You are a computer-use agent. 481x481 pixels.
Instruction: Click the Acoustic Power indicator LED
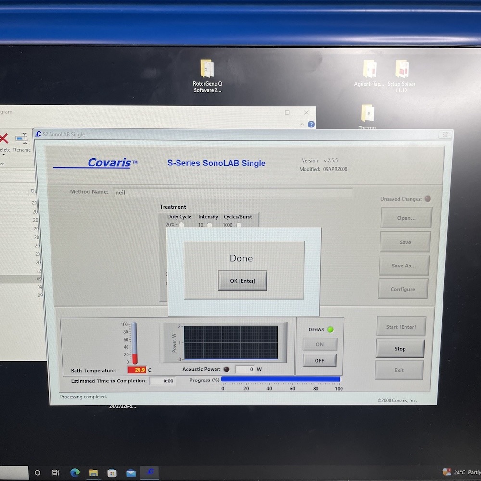coord(227,369)
